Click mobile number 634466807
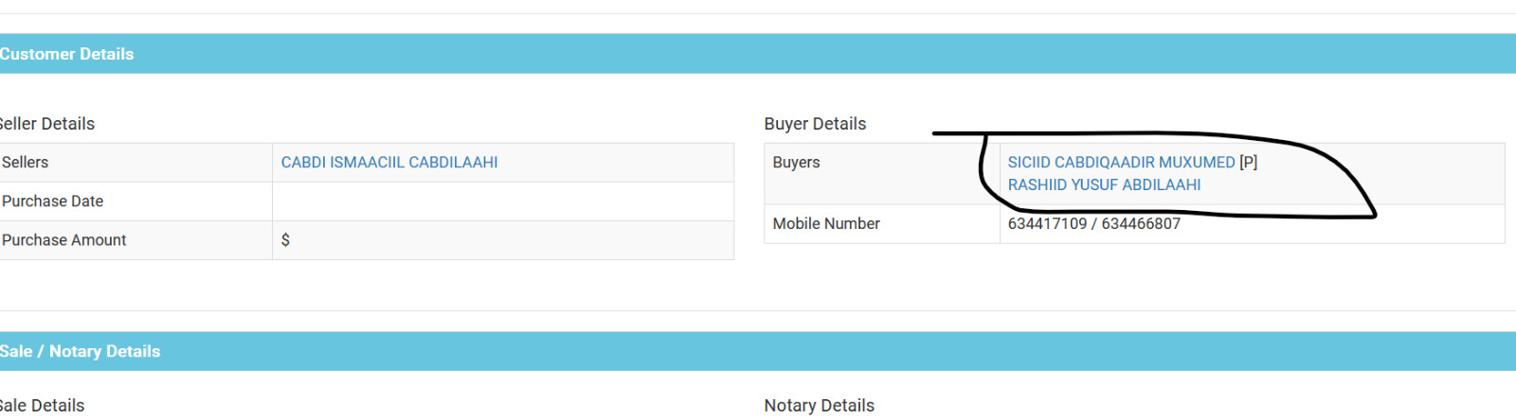The height and width of the screenshot is (420, 1516). pyautogui.click(x=1141, y=224)
